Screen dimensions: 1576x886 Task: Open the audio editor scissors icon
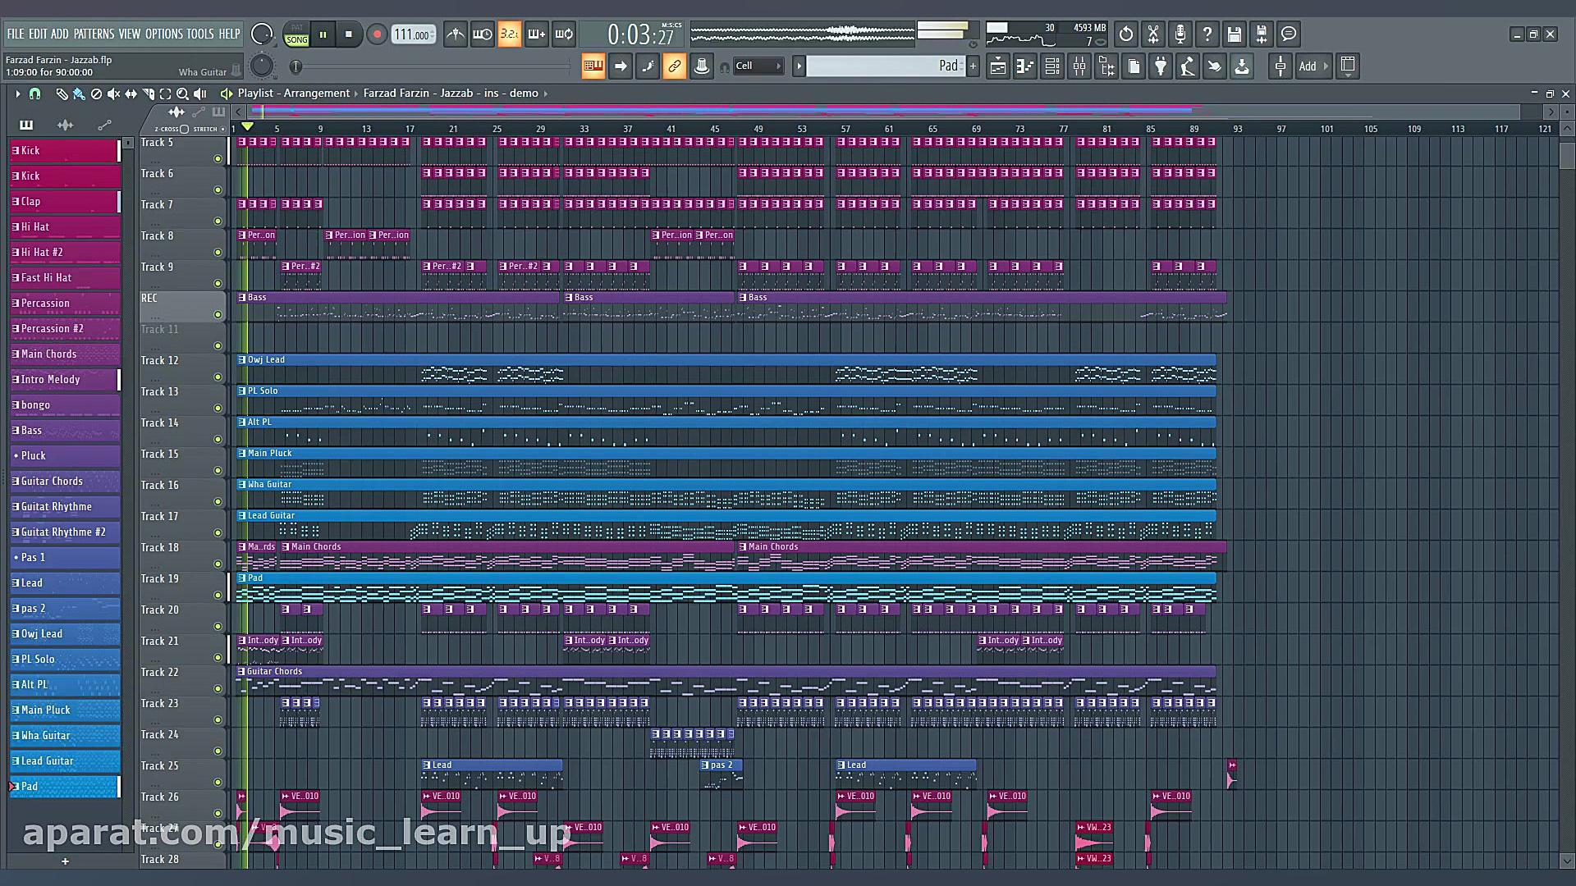(x=1153, y=34)
